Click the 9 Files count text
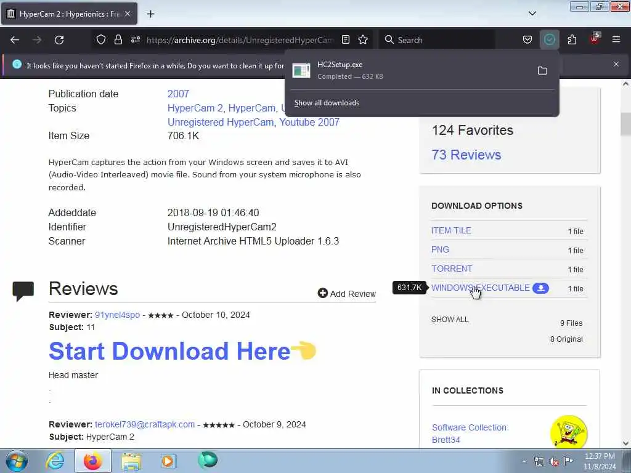 (x=571, y=323)
